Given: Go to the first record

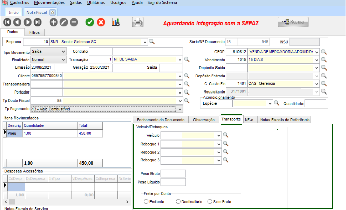Looking at the screenshot, I should [x=7, y=22].
